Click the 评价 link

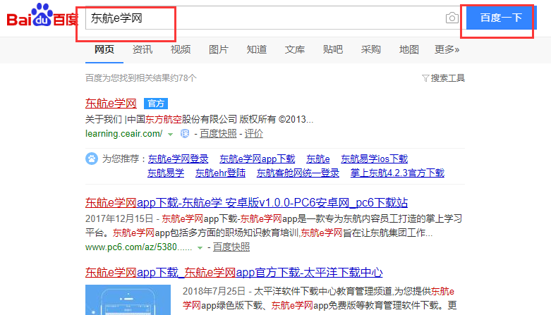(x=254, y=134)
